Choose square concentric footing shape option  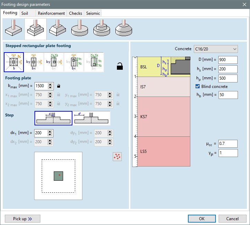click(14, 62)
